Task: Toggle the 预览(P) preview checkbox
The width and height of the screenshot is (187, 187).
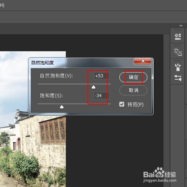Action: [x=122, y=104]
